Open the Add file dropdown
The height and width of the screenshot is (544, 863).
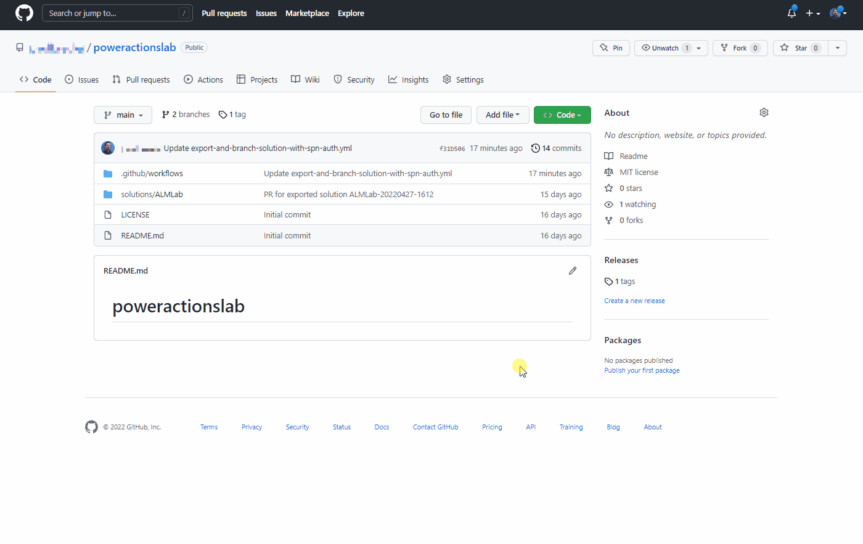click(502, 115)
